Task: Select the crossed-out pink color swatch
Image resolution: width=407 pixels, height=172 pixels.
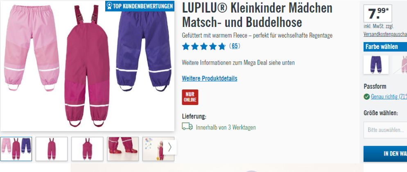Action: [x=400, y=65]
